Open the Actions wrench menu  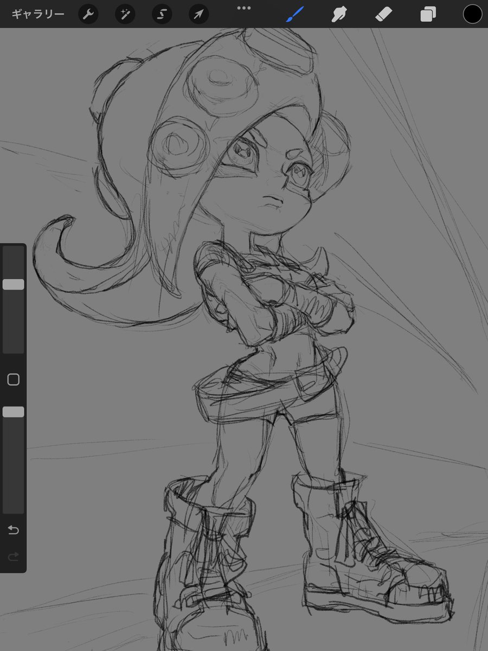coord(88,15)
